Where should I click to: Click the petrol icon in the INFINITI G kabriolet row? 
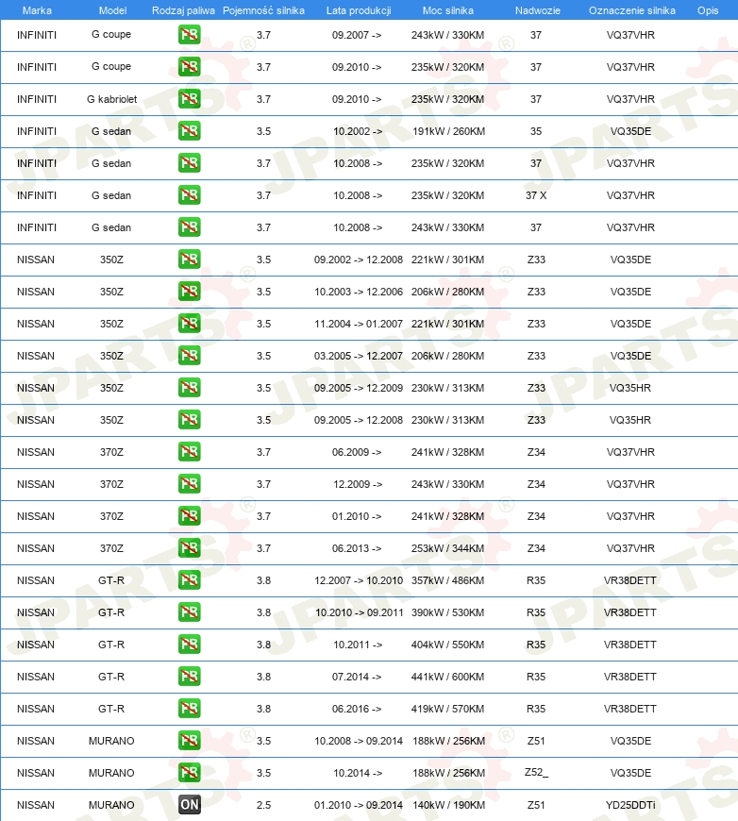[x=189, y=99]
